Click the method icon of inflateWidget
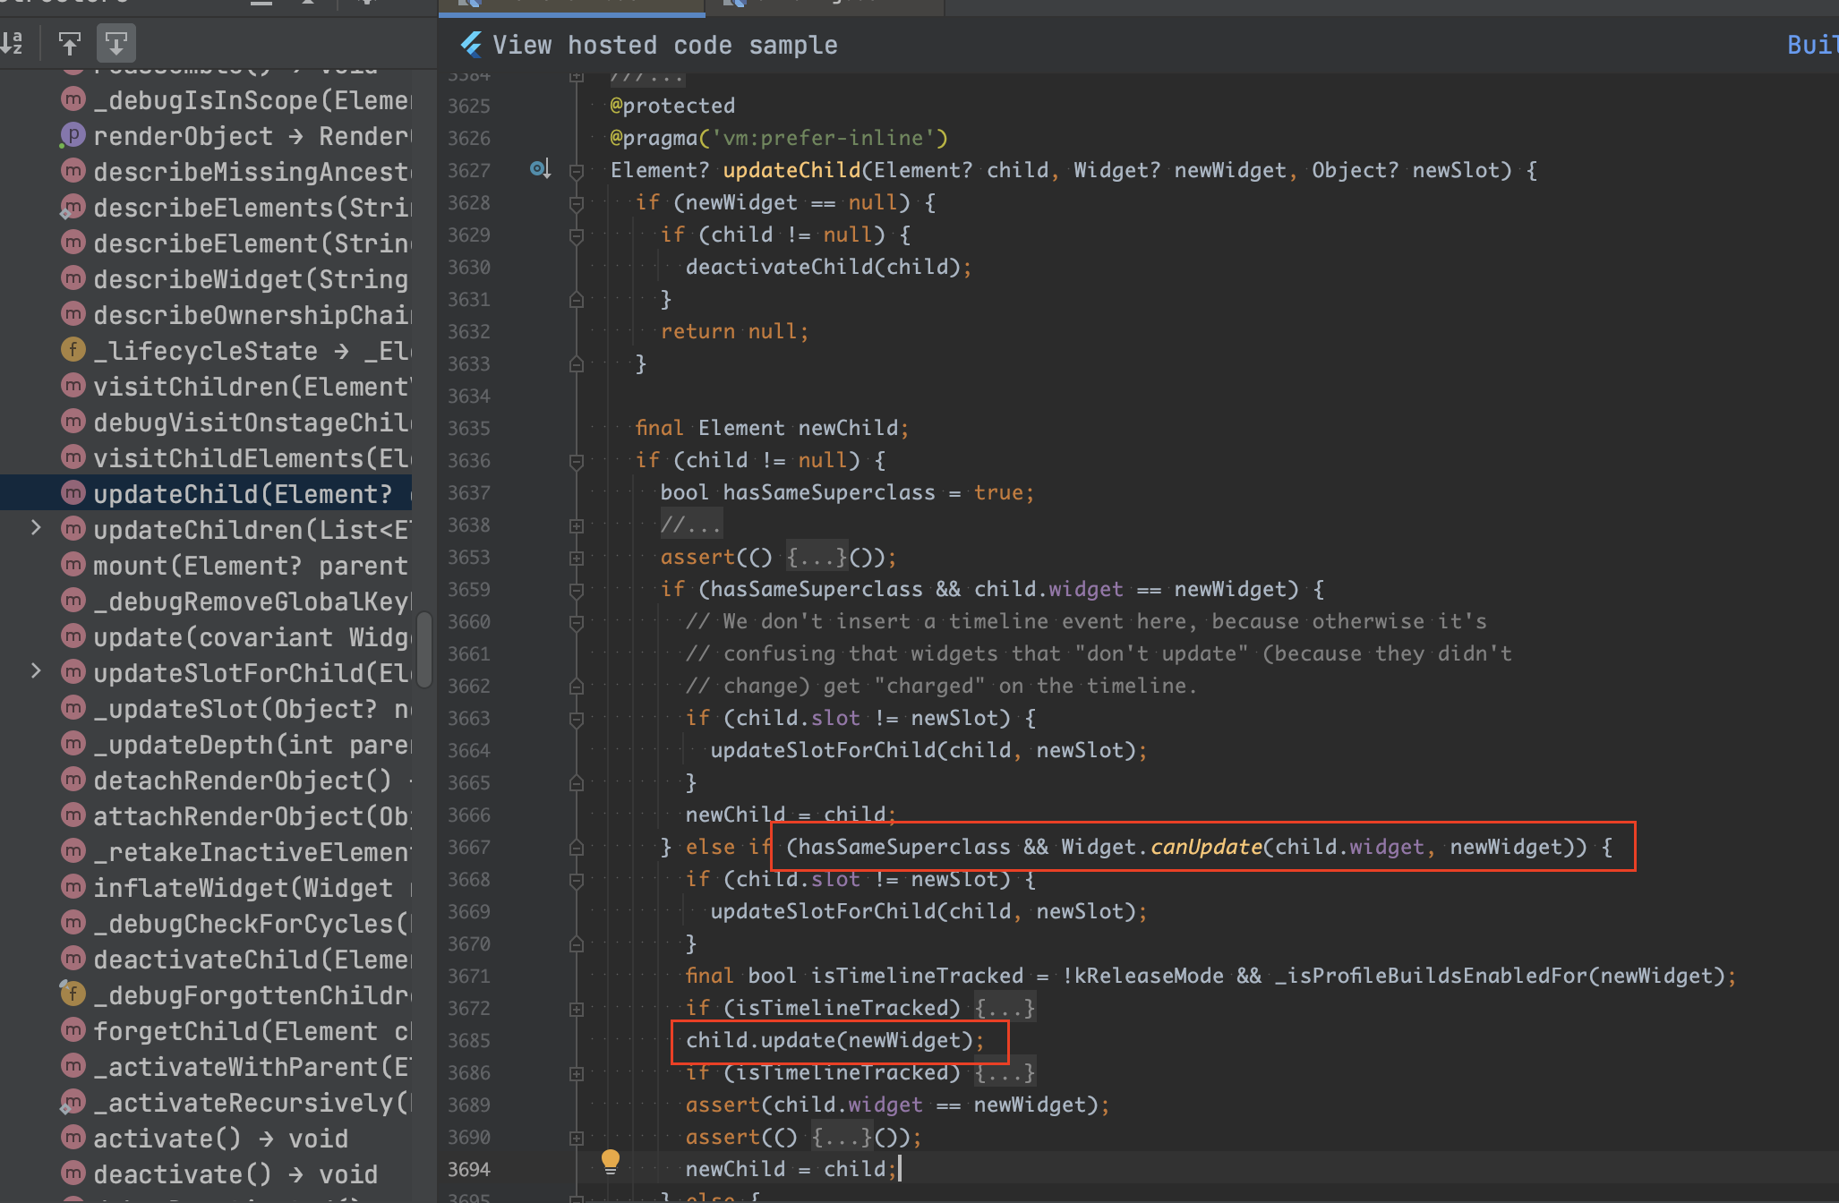1839x1203 pixels. [x=73, y=887]
